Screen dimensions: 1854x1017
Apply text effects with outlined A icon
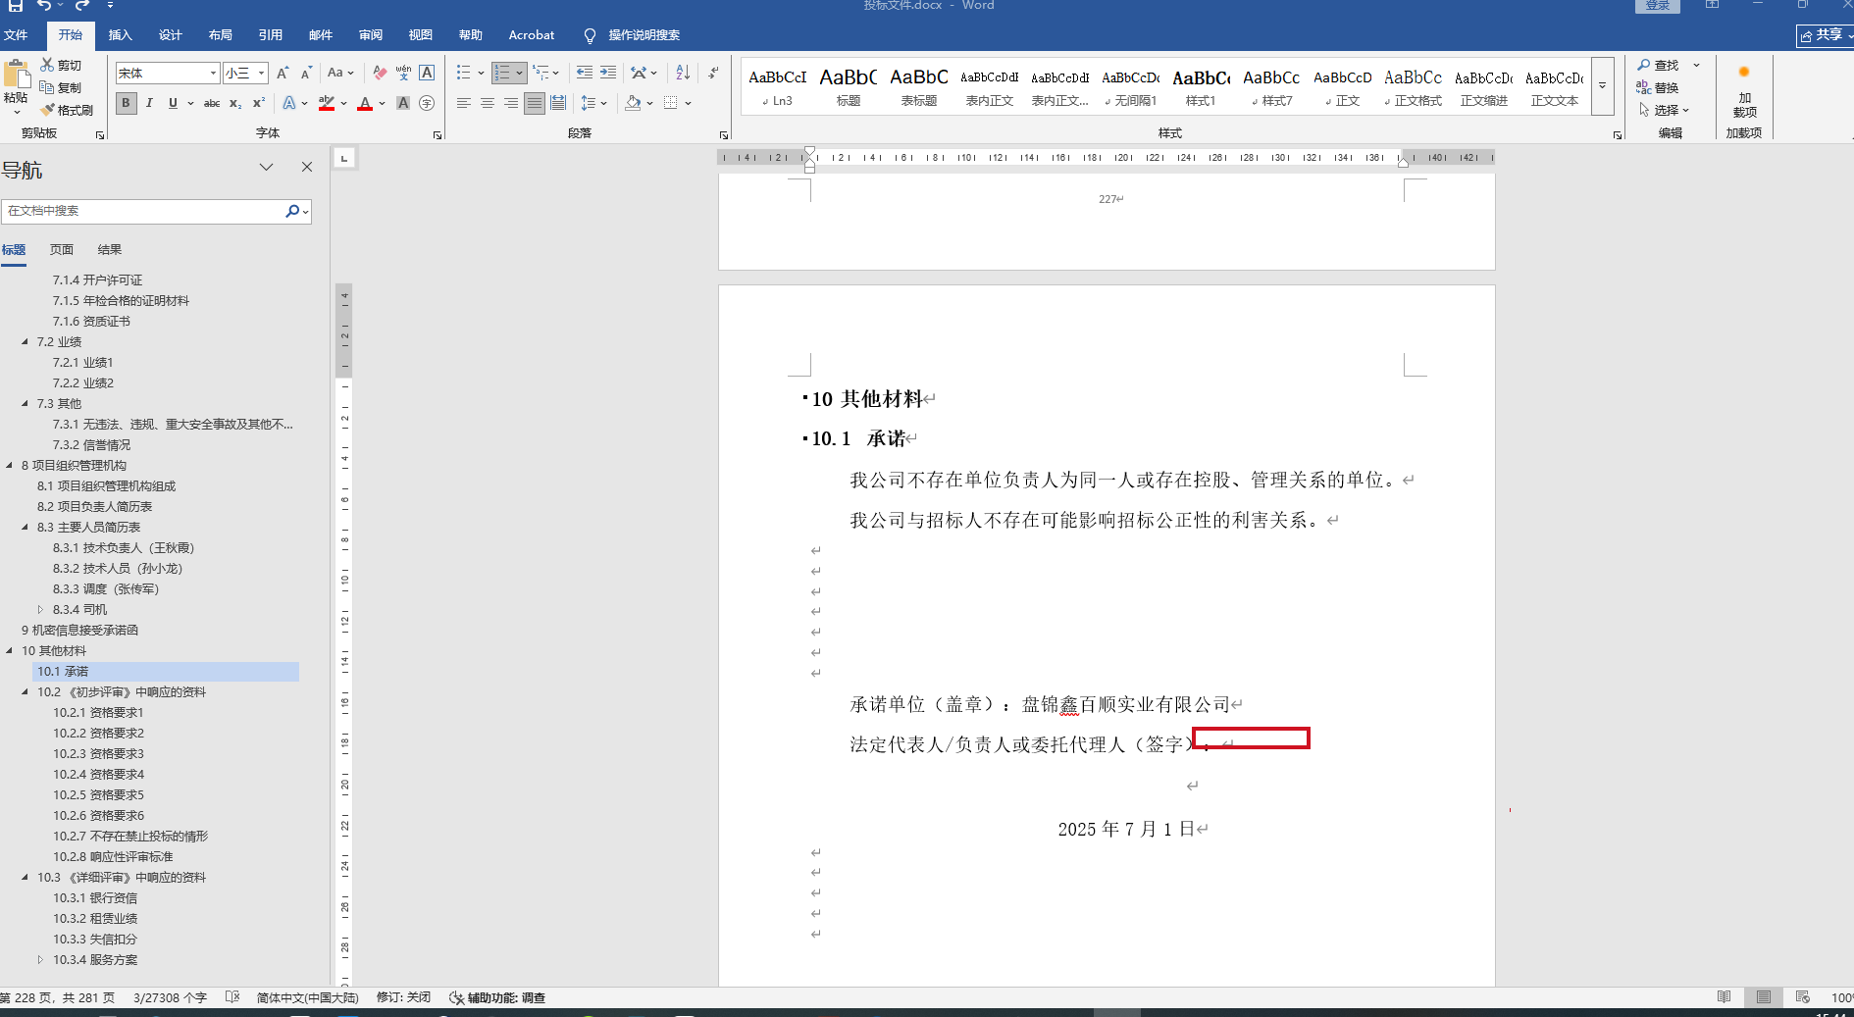pos(289,103)
